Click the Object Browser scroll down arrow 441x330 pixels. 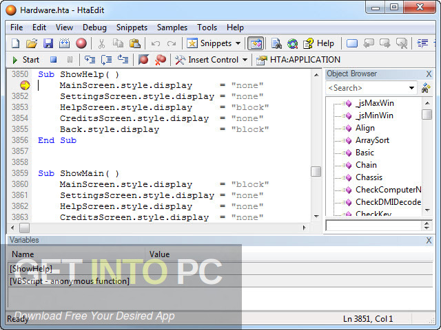(427, 210)
